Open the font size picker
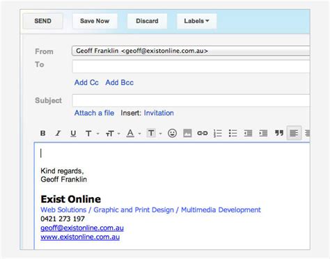 110,134
